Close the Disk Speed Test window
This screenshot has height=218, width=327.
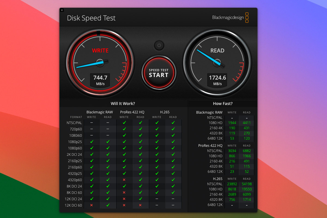coord(62,10)
